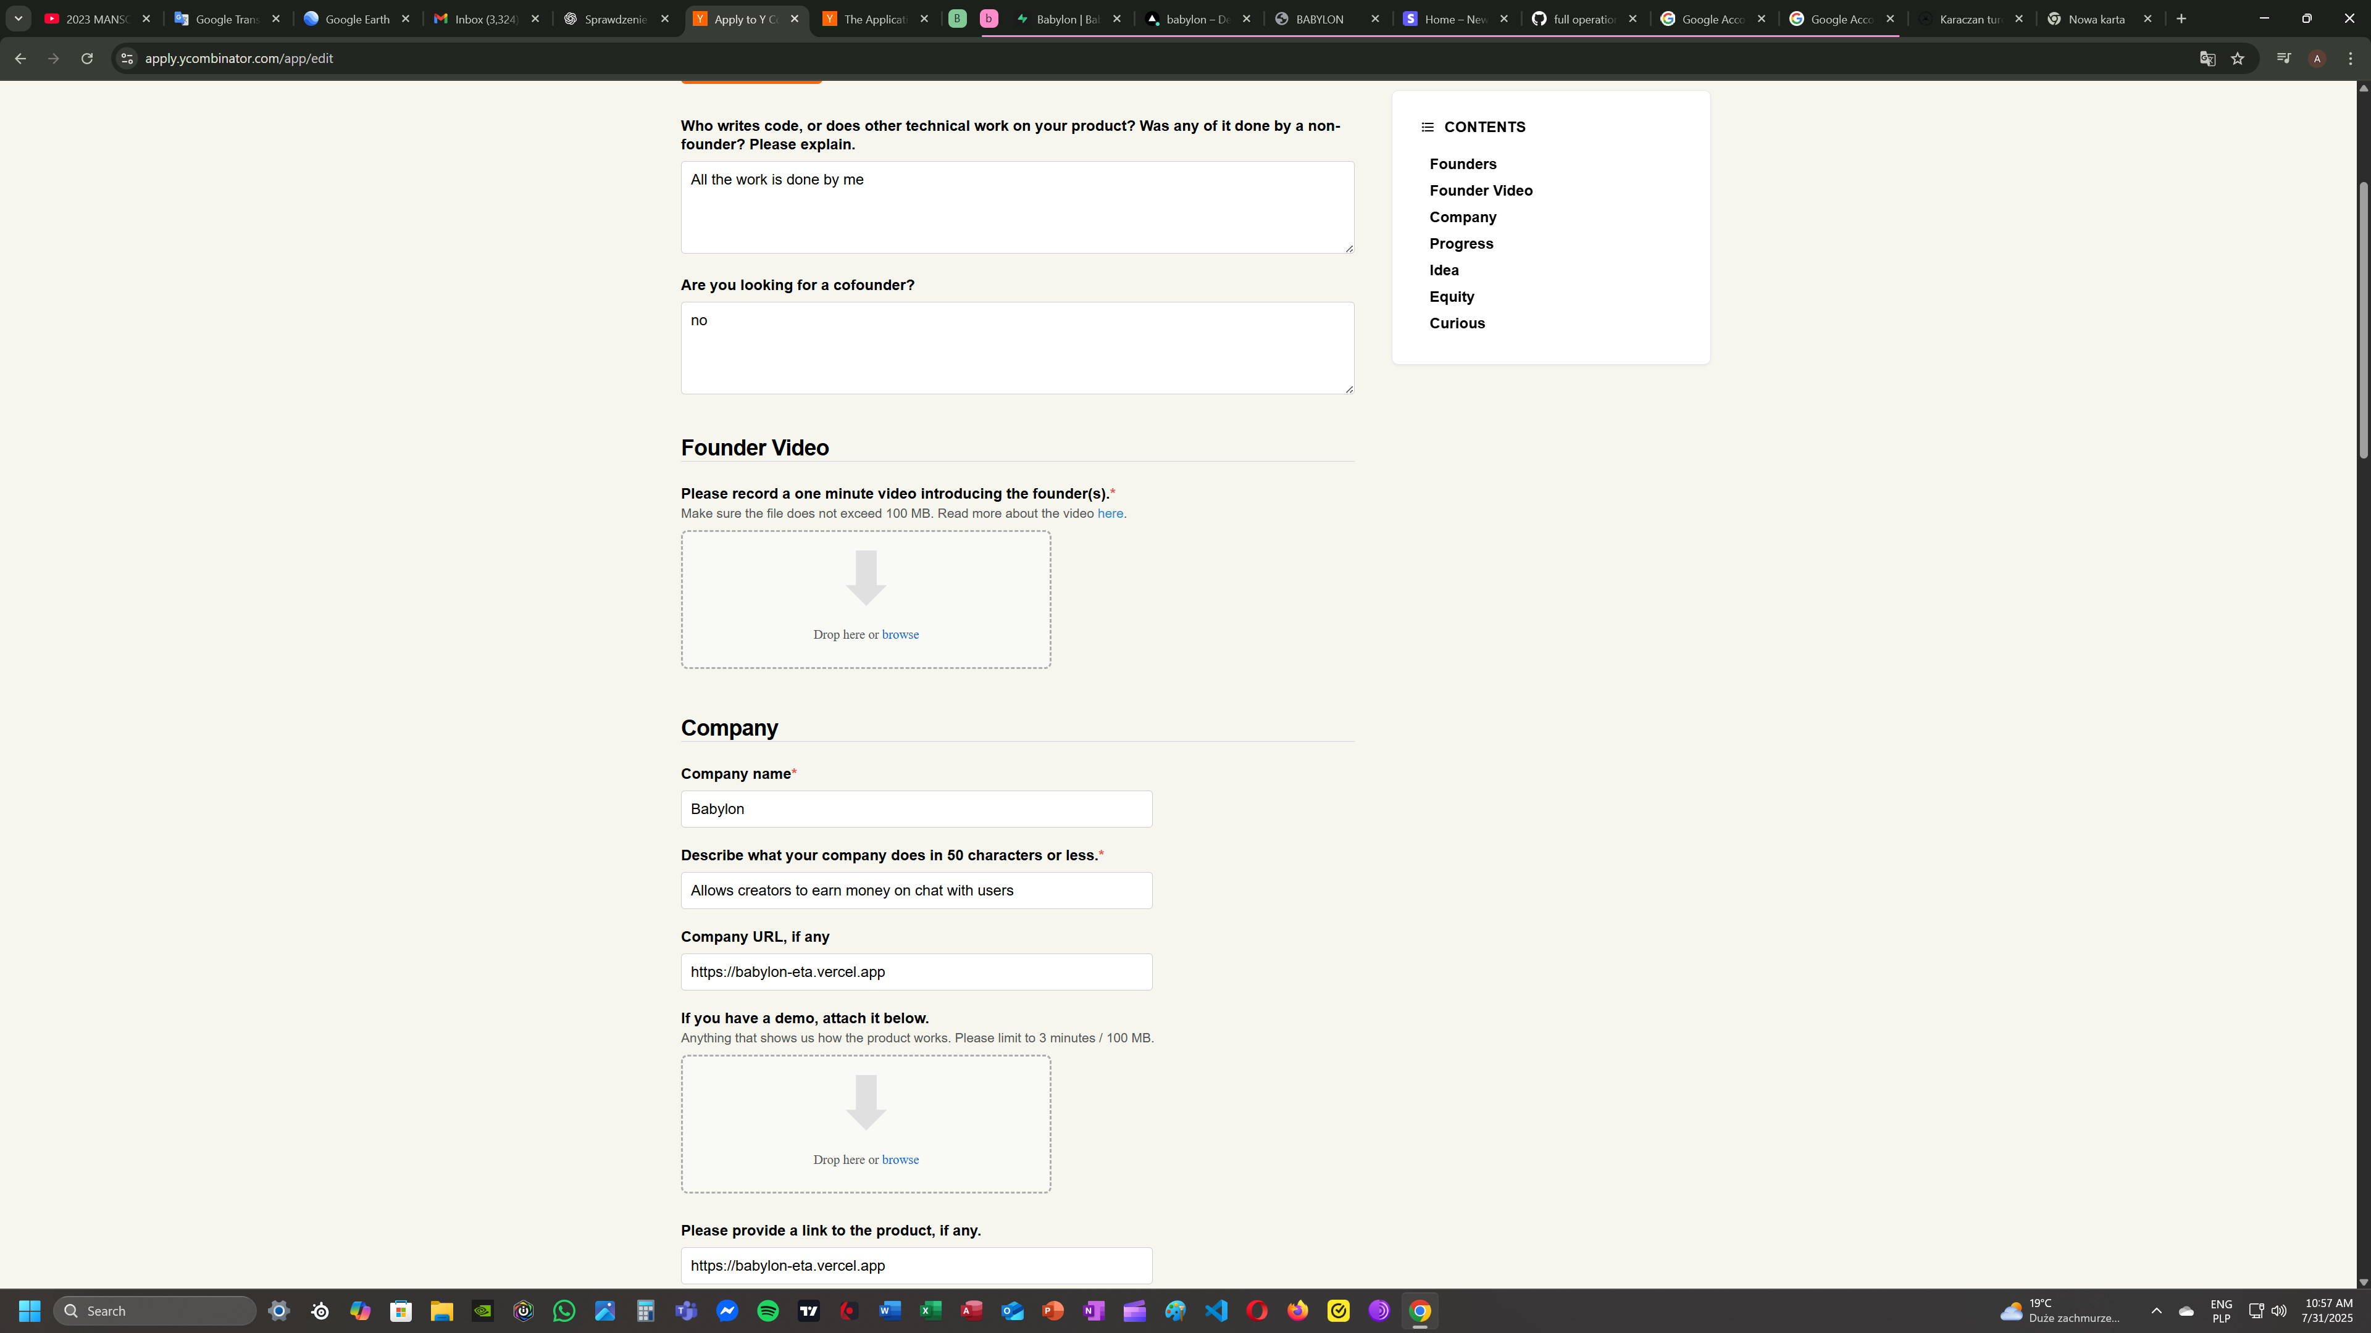Jump to Equity in Contents sidebar
The height and width of the screenshot is (1333, 2371).
[x=1452, y=297]
